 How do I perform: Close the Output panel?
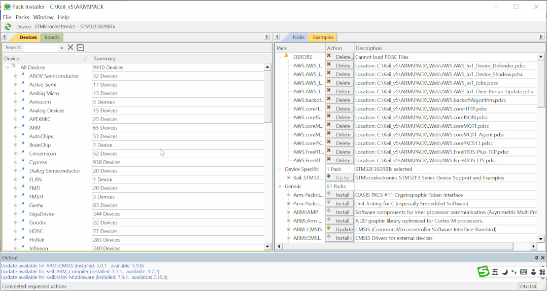[543, 258]
